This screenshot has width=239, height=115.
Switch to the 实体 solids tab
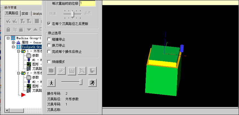(x=25, y=14)
